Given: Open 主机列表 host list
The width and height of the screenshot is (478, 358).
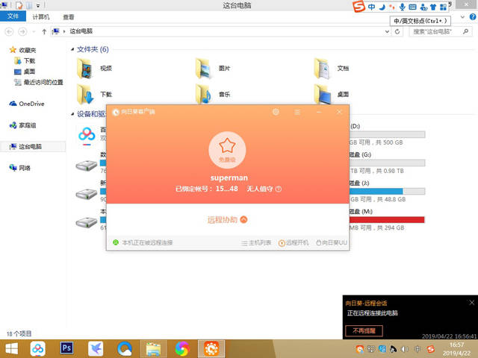Looking at the screenshot, I should click(x=256, y=242).
